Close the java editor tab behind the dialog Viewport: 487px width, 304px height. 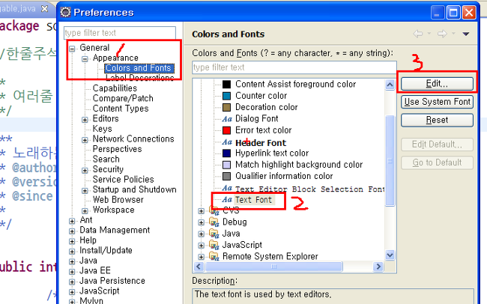pyautogui.click(x=45, y=9)
